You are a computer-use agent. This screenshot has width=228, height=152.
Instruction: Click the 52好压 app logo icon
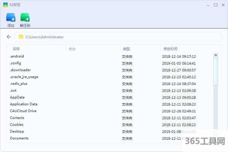click(5, 5)
